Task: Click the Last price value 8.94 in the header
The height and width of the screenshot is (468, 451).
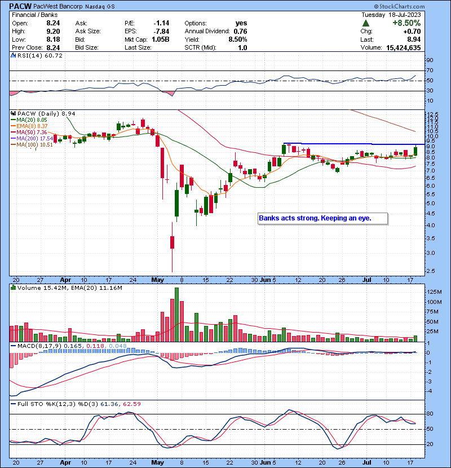Action: (x=414, y=39)
